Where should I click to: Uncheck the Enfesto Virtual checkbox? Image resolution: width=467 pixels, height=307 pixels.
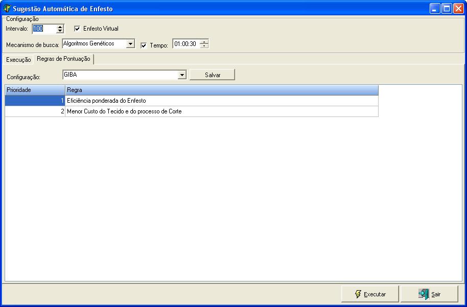coord(77,29)
